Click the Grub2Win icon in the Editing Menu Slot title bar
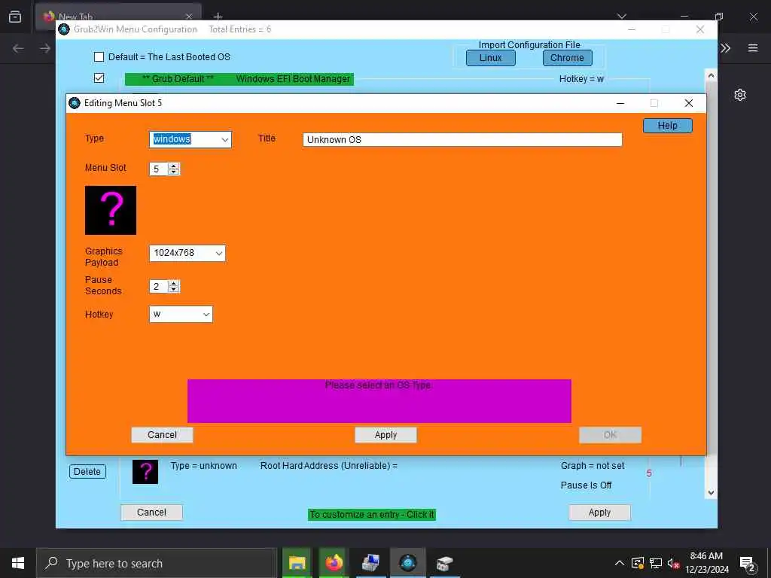 [75, 103]
